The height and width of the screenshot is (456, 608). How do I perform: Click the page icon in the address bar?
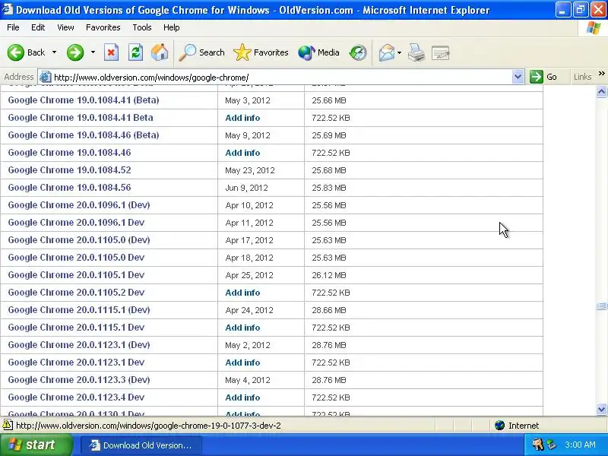(46, 77)
